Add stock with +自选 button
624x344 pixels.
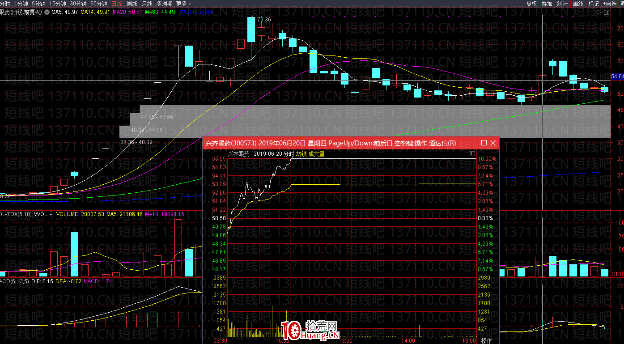(609, 3)
